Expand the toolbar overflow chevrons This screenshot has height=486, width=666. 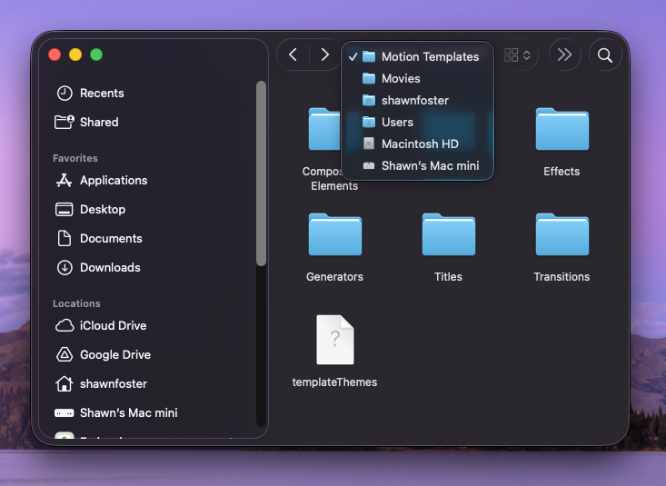point(564,55)
